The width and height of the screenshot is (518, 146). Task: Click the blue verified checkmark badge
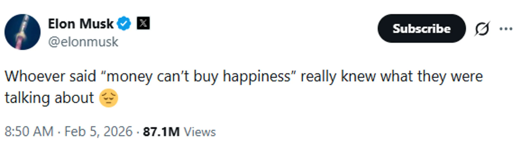coord(124,24)
